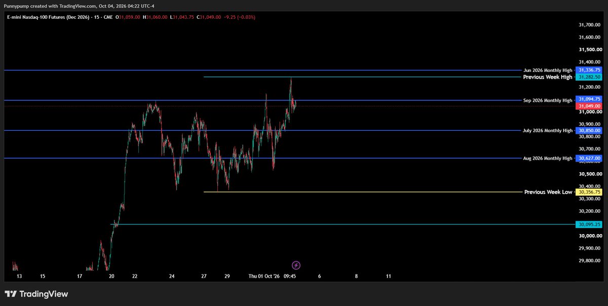Click 30,500.00 on the price scale

[x=590, y=174]
